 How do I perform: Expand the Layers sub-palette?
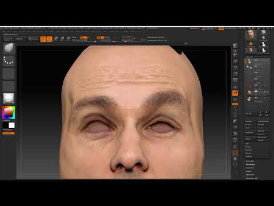coord(248,171)
